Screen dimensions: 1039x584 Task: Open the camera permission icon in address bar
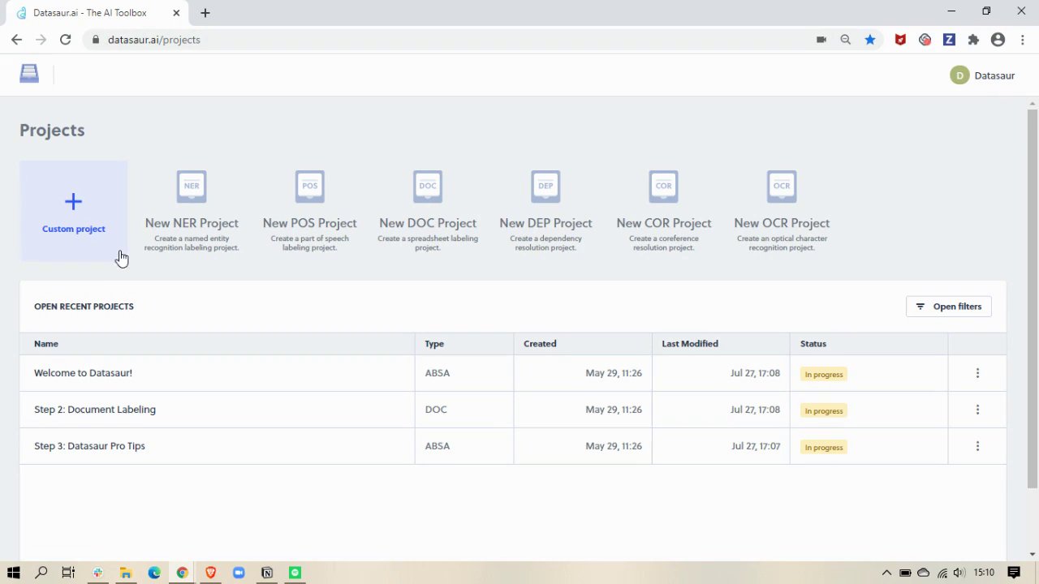[x=821, y=40]
